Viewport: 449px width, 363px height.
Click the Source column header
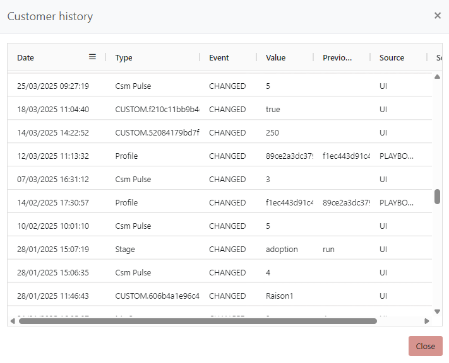pyautogui.click(x=392, y=57)
